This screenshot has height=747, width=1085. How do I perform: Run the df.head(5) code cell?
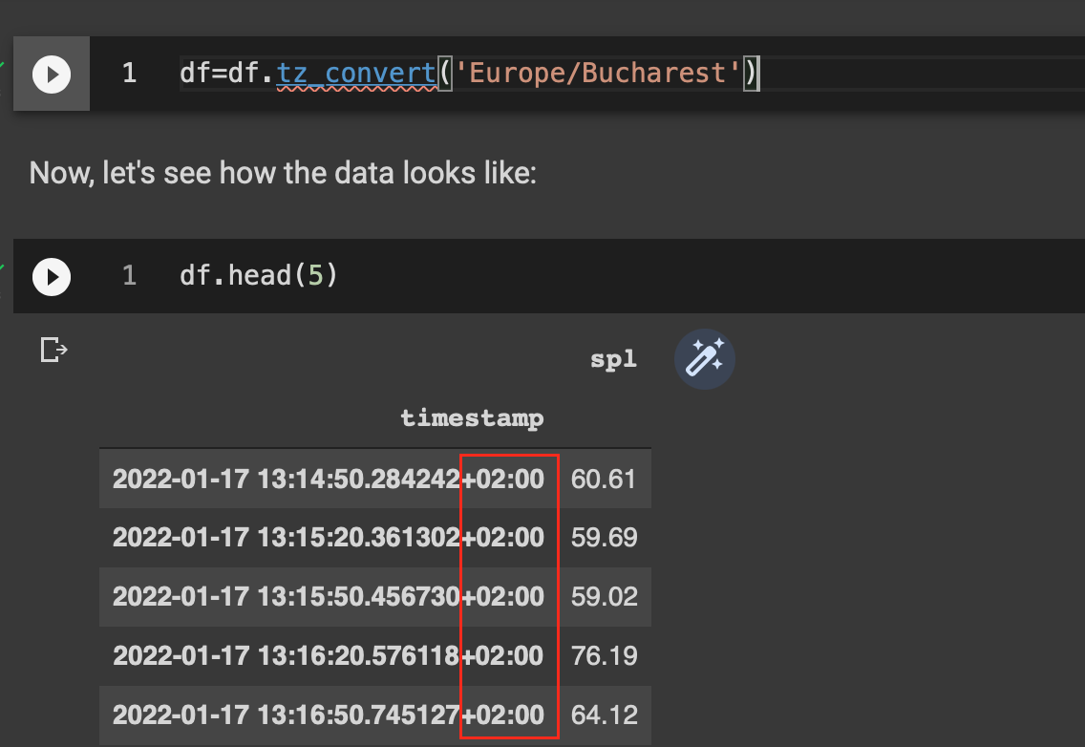click(x=52, y=277)
